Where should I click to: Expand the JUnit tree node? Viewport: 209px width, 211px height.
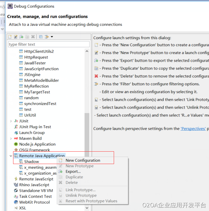coord(11,121)
